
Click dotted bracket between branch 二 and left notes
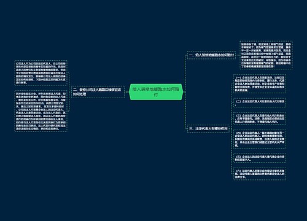pos(69,92)
